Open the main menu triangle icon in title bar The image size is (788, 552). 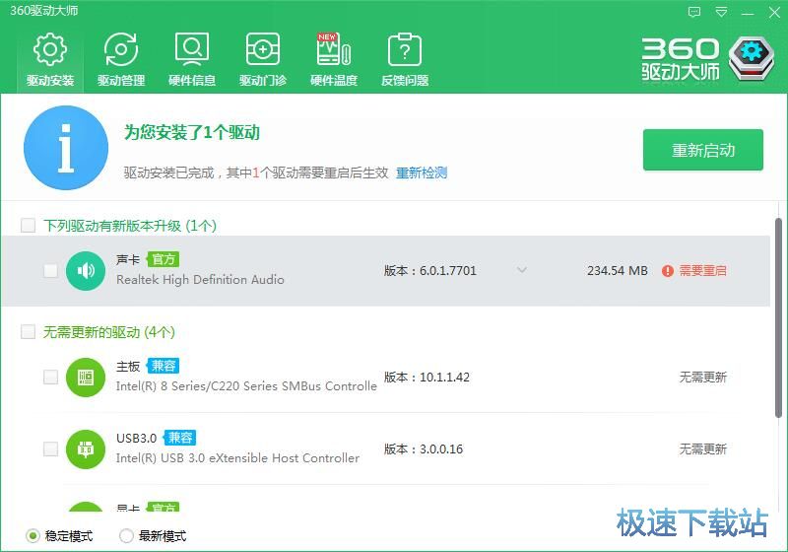[x=721, y=12]
